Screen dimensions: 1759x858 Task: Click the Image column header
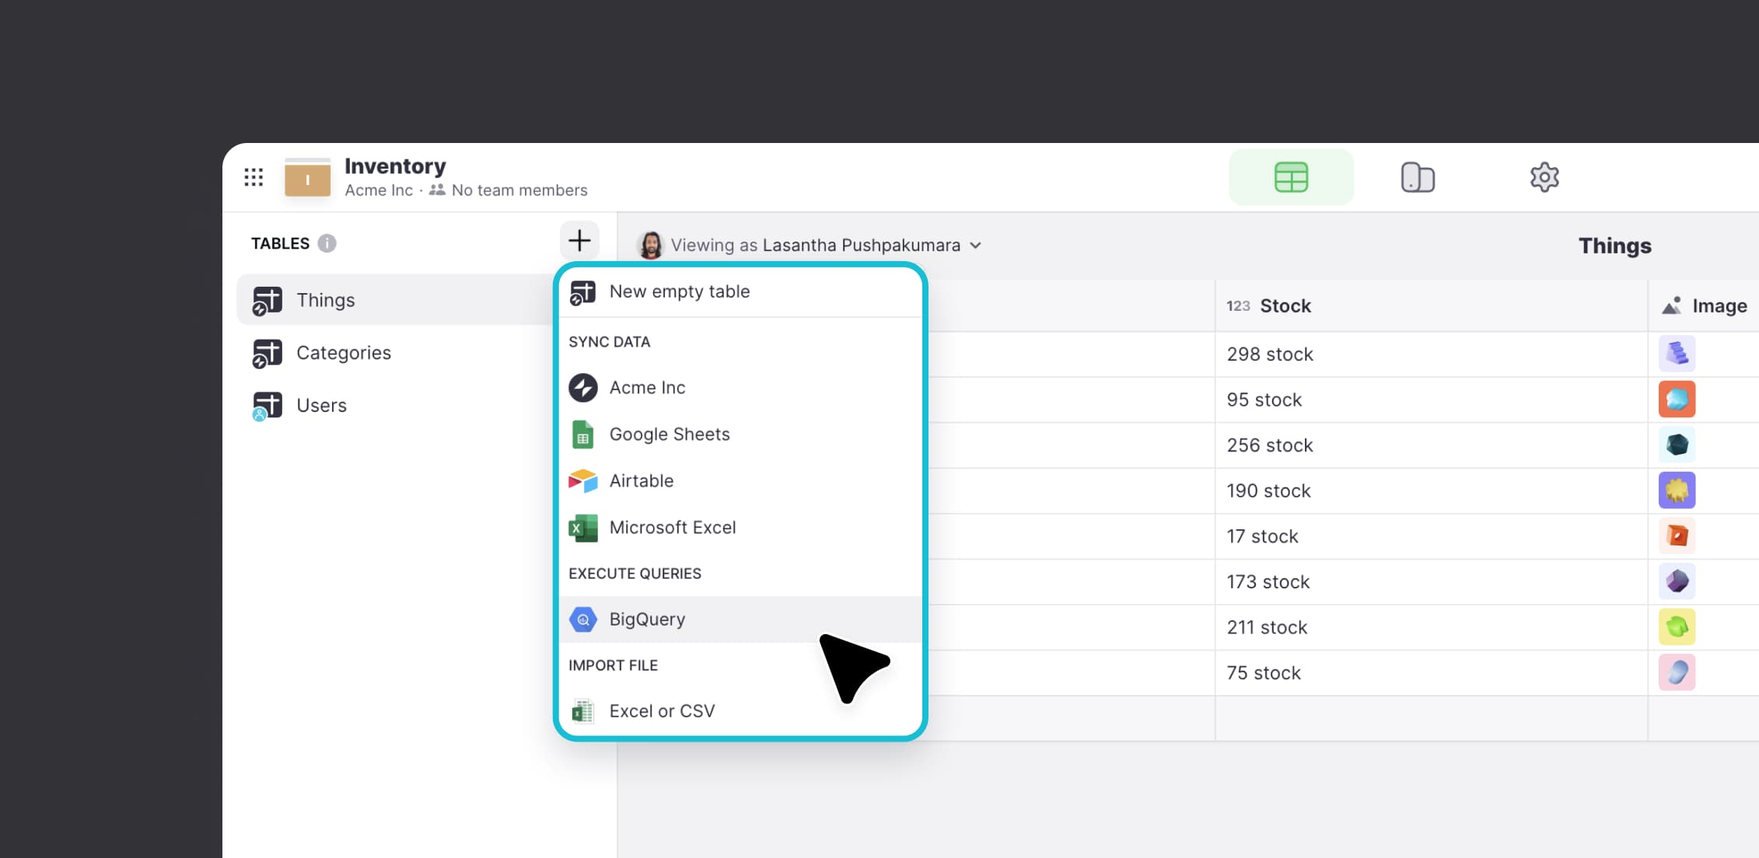pyautogui.click(x=1704, y=305)
